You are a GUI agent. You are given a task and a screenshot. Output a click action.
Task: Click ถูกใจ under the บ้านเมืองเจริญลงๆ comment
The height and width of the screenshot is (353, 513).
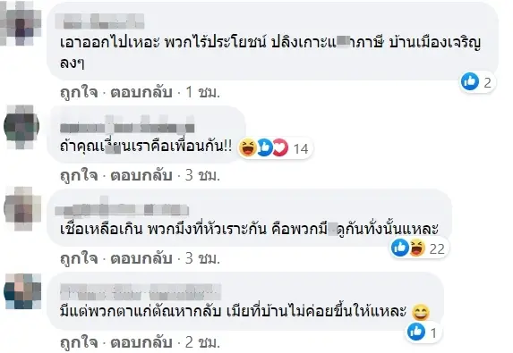(79, 93)
